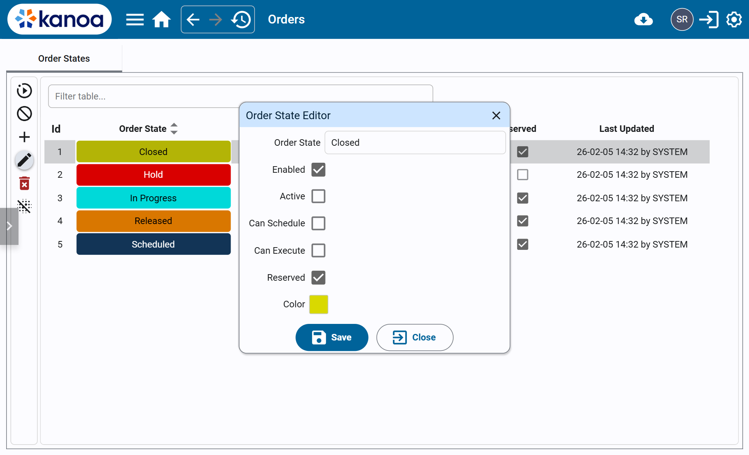The width and height of the screenshot is (749, 455).
Task: Close the Order State Editor via Close button
Action: (415, 337)
